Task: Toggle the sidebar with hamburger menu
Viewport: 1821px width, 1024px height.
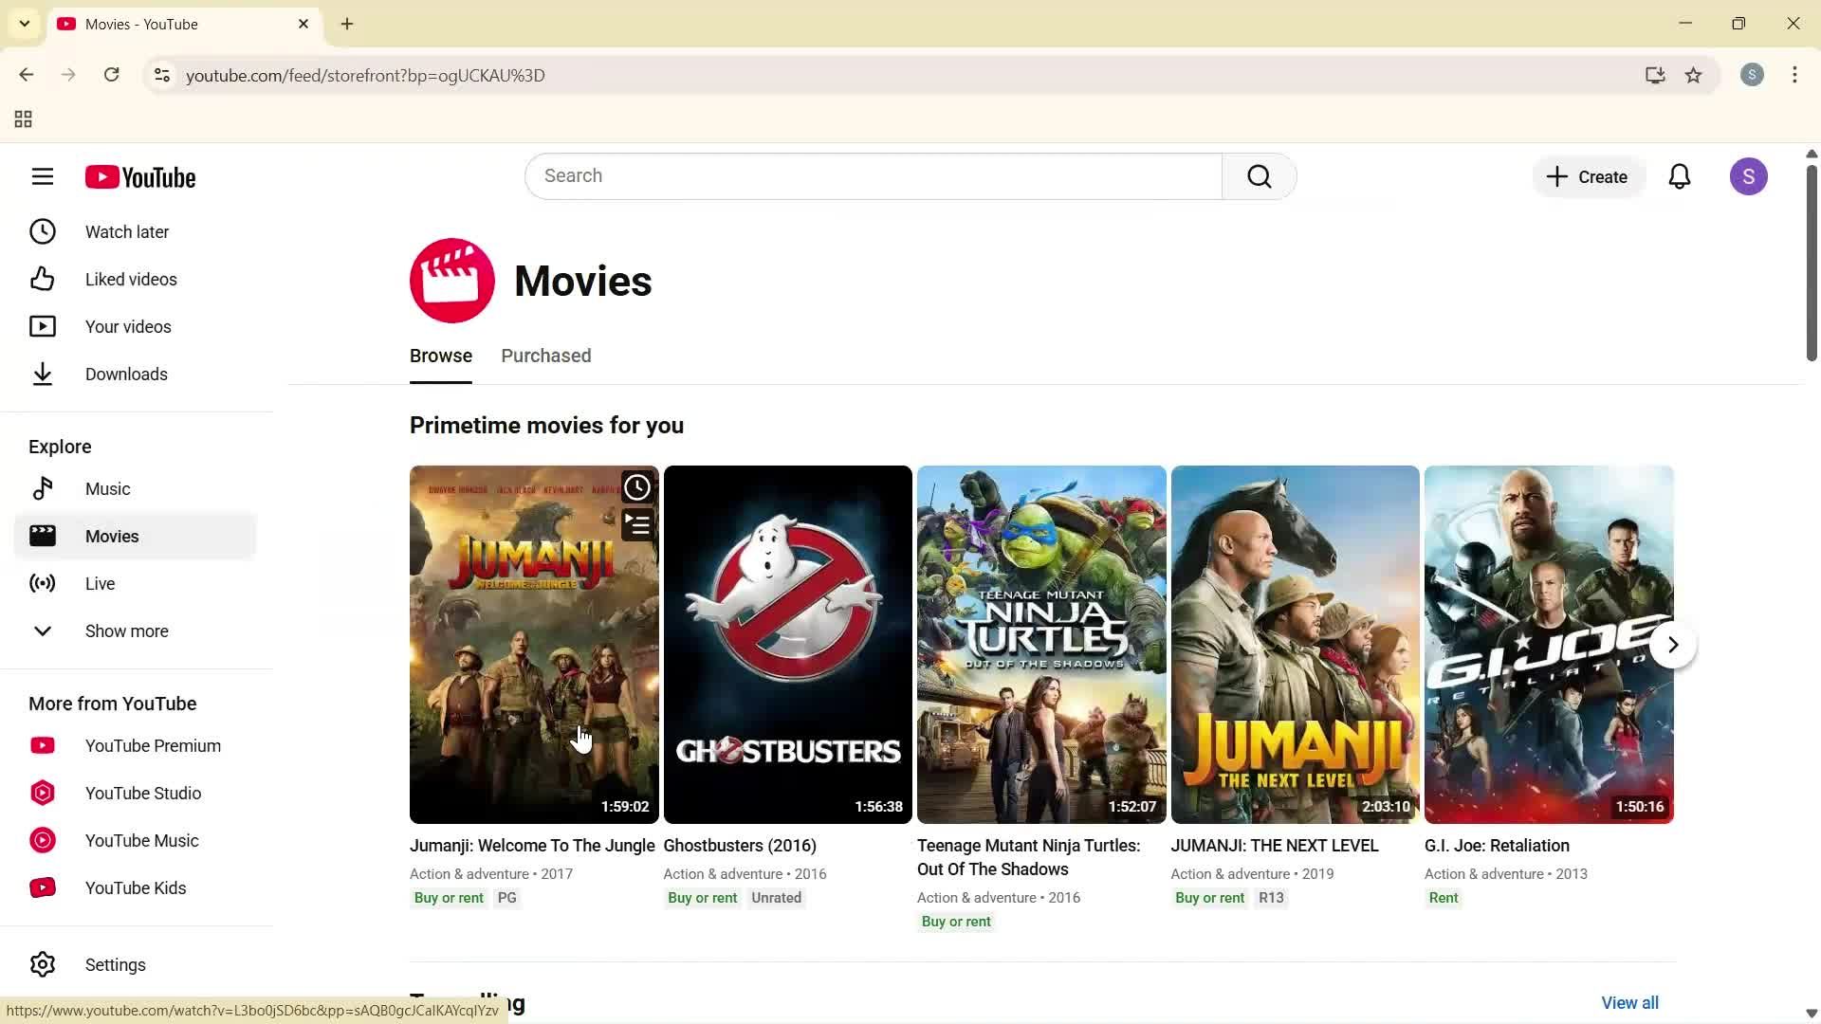Action: click(43, 176)
